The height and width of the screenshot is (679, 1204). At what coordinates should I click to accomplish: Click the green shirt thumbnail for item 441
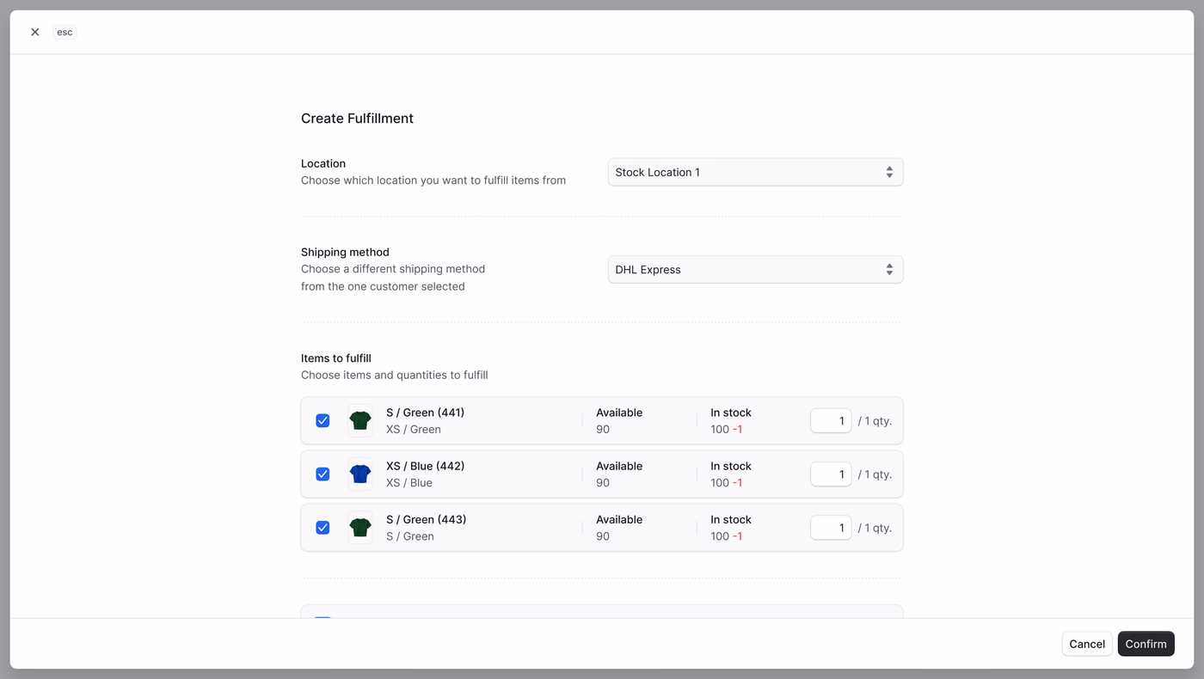point(360,420)
